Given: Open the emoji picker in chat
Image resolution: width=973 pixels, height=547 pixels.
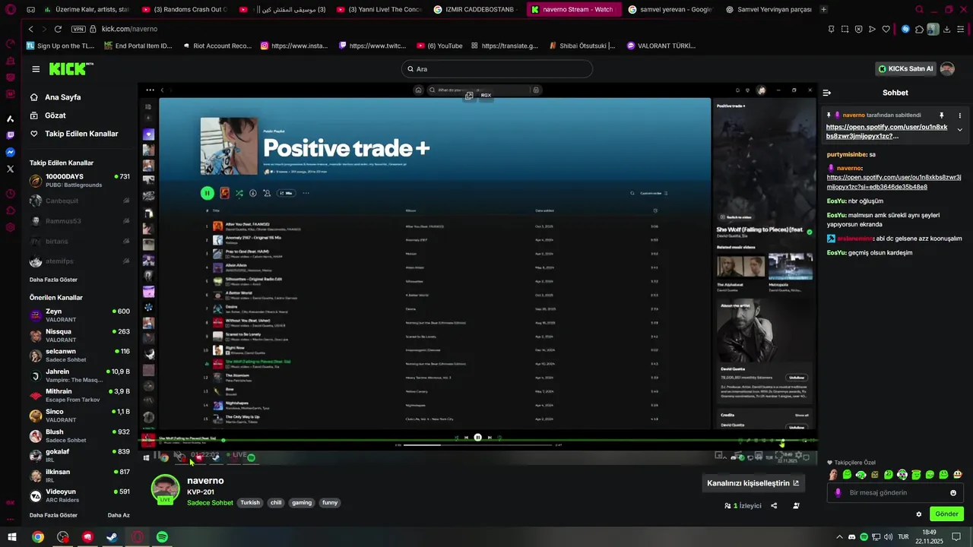Looking at the screenshot, I should pyautogui.click(x=953, y=493).
